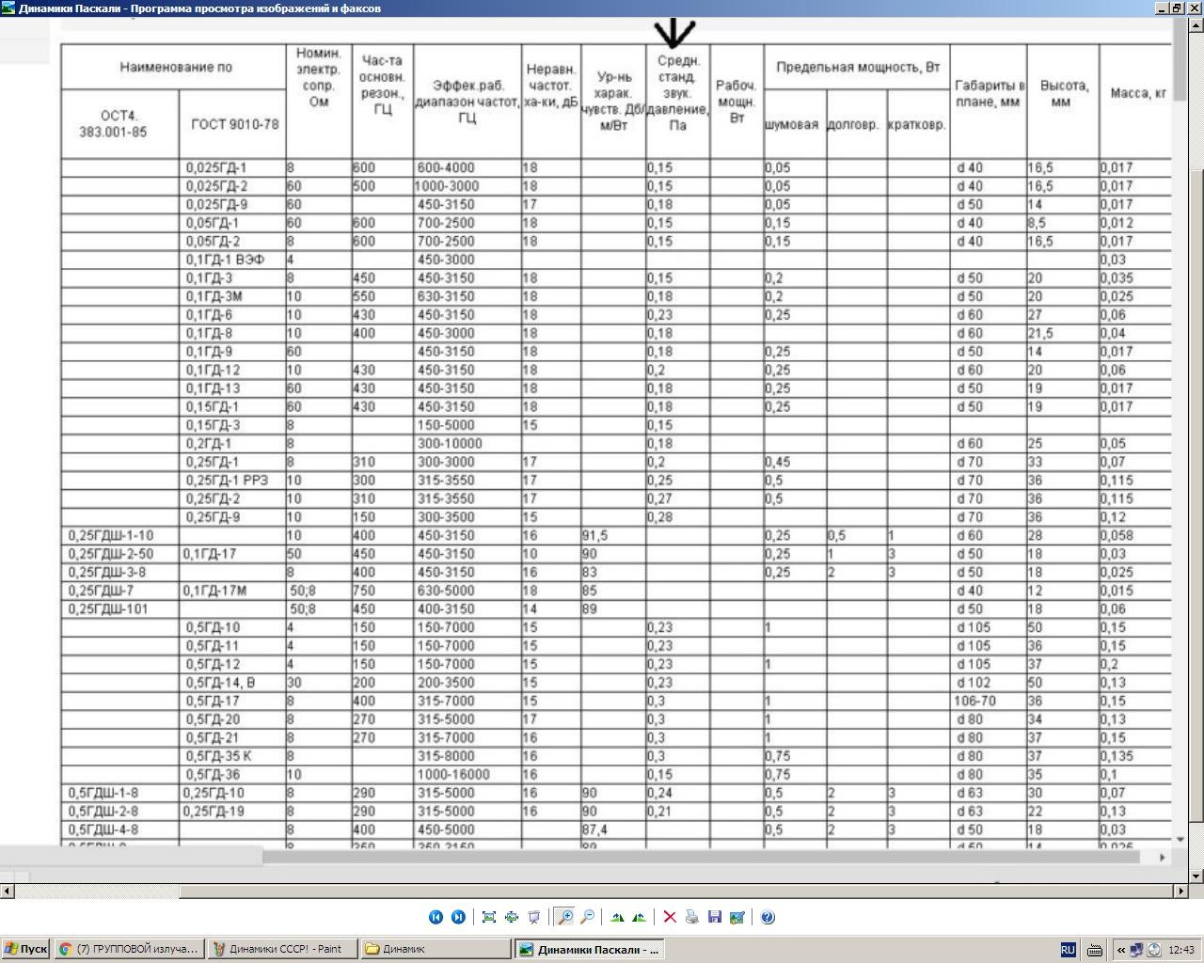The width and height of the screenshot is (1204, 963).
Task: Click header Габариты в плане, мм
Action: 989,93
